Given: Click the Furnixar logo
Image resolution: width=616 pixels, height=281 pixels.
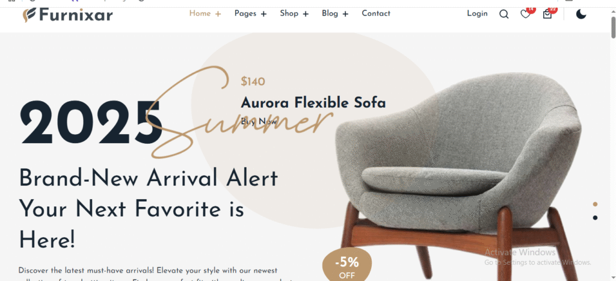Looking at the screenshot, I should coord(67,15).
